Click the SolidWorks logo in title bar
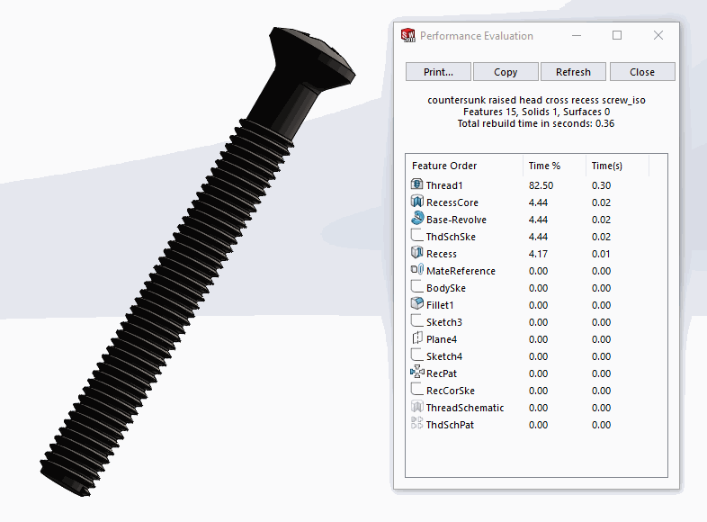The image size is (707, 522). point(408,36)
